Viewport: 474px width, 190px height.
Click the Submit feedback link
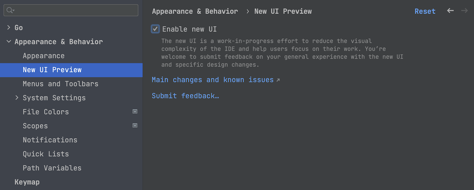point(185,96)
